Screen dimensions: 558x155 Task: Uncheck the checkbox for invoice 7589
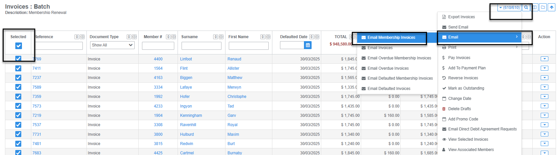pos(18,87)
